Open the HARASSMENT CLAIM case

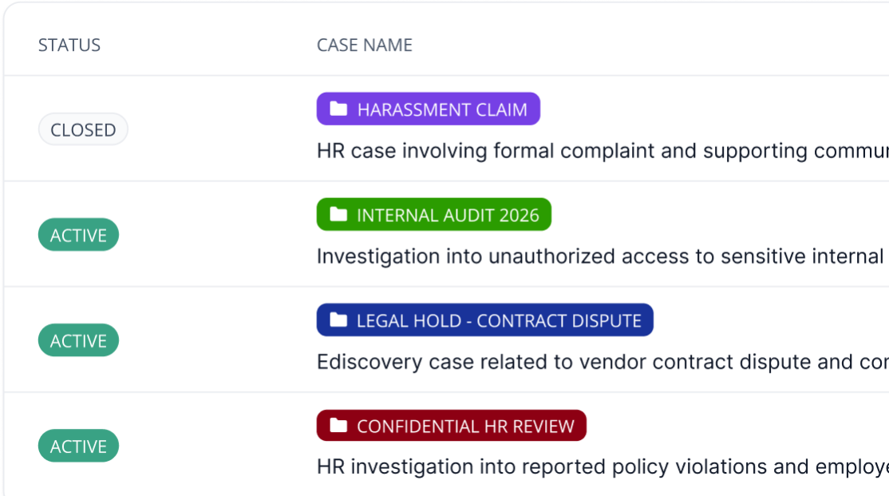(428, 109)
